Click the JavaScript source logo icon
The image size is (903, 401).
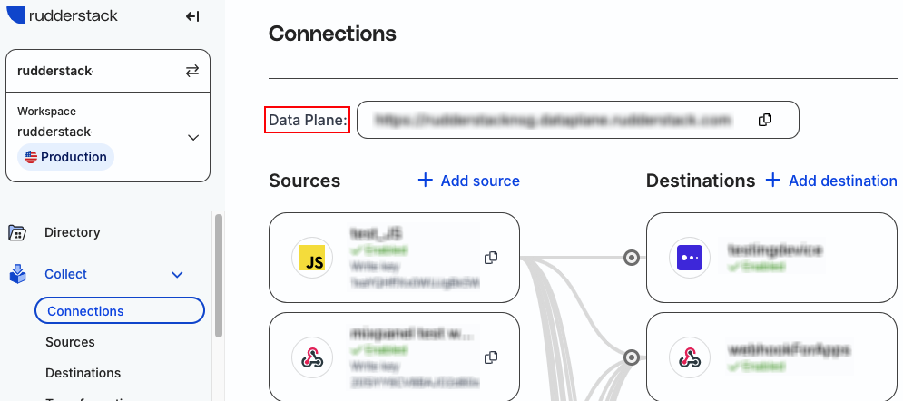[312, 258]
